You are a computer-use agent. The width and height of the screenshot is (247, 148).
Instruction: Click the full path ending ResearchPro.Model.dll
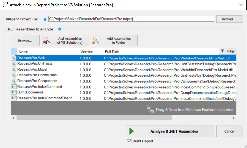point(168,70)
